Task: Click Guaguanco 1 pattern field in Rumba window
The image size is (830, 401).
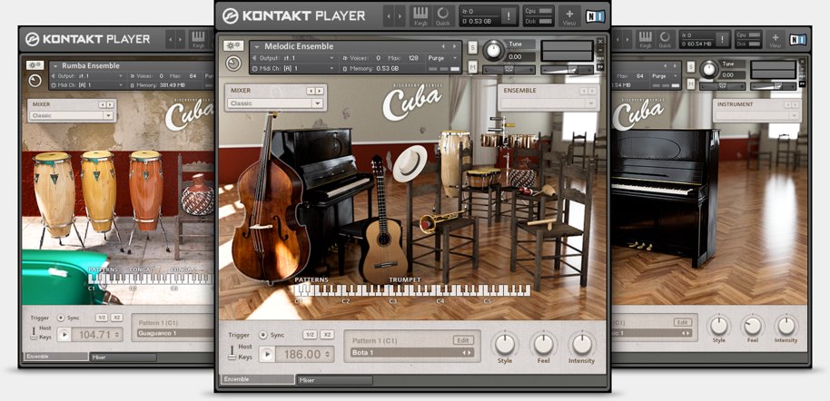Action: pos(174,333)
